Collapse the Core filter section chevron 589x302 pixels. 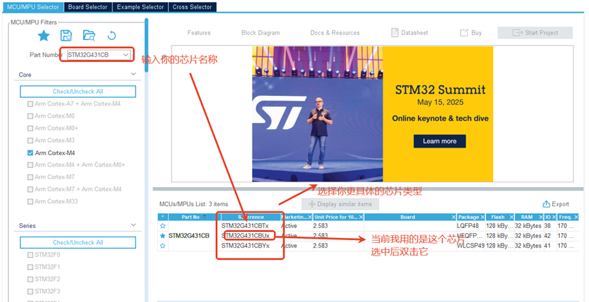pyautogui.click(x=133, y=74)
